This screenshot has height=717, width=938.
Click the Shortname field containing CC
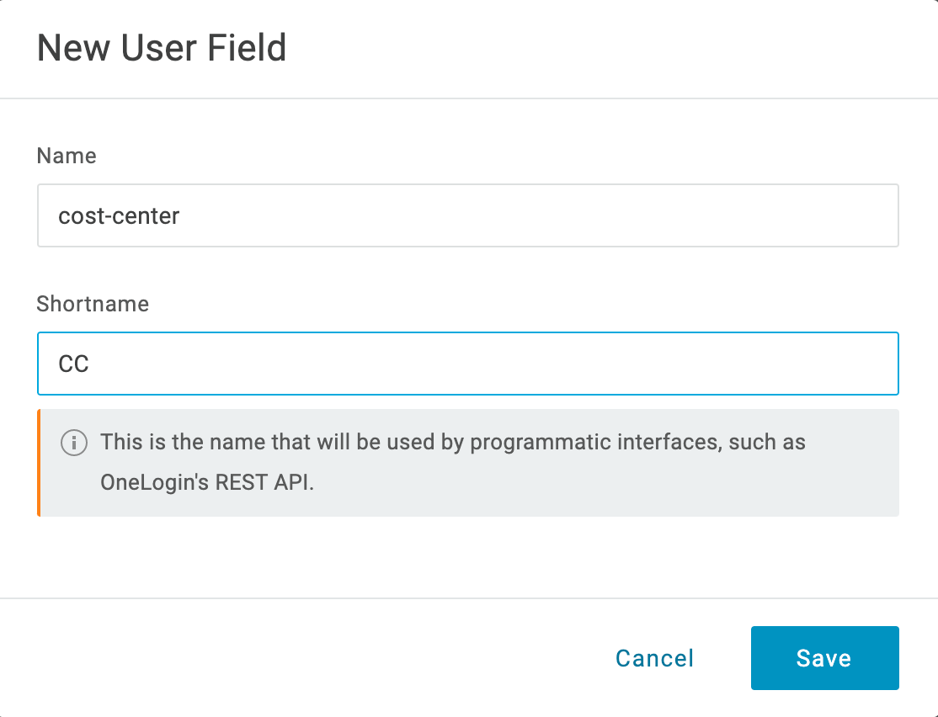point(467,363)
